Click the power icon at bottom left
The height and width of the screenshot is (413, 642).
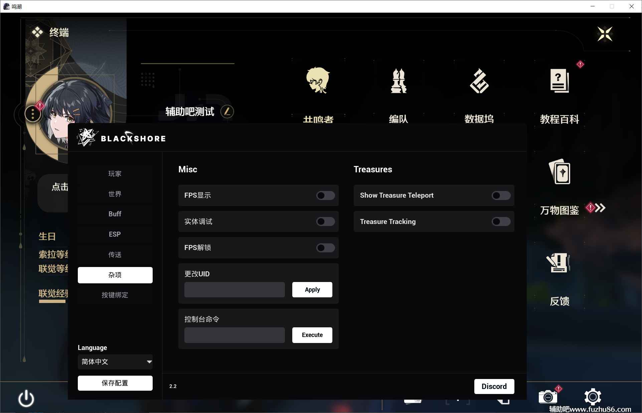[x=26, y=399]
